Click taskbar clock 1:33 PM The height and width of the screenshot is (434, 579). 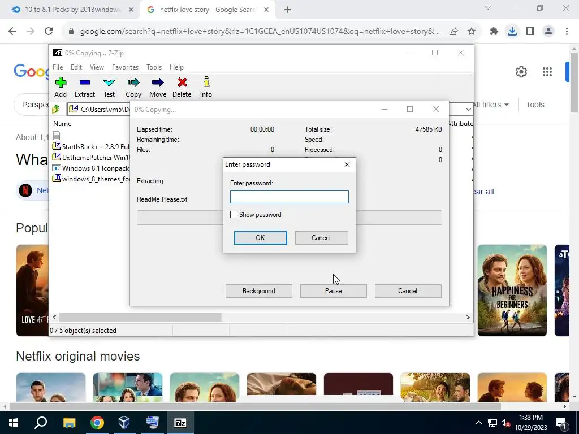click(530, 423)
